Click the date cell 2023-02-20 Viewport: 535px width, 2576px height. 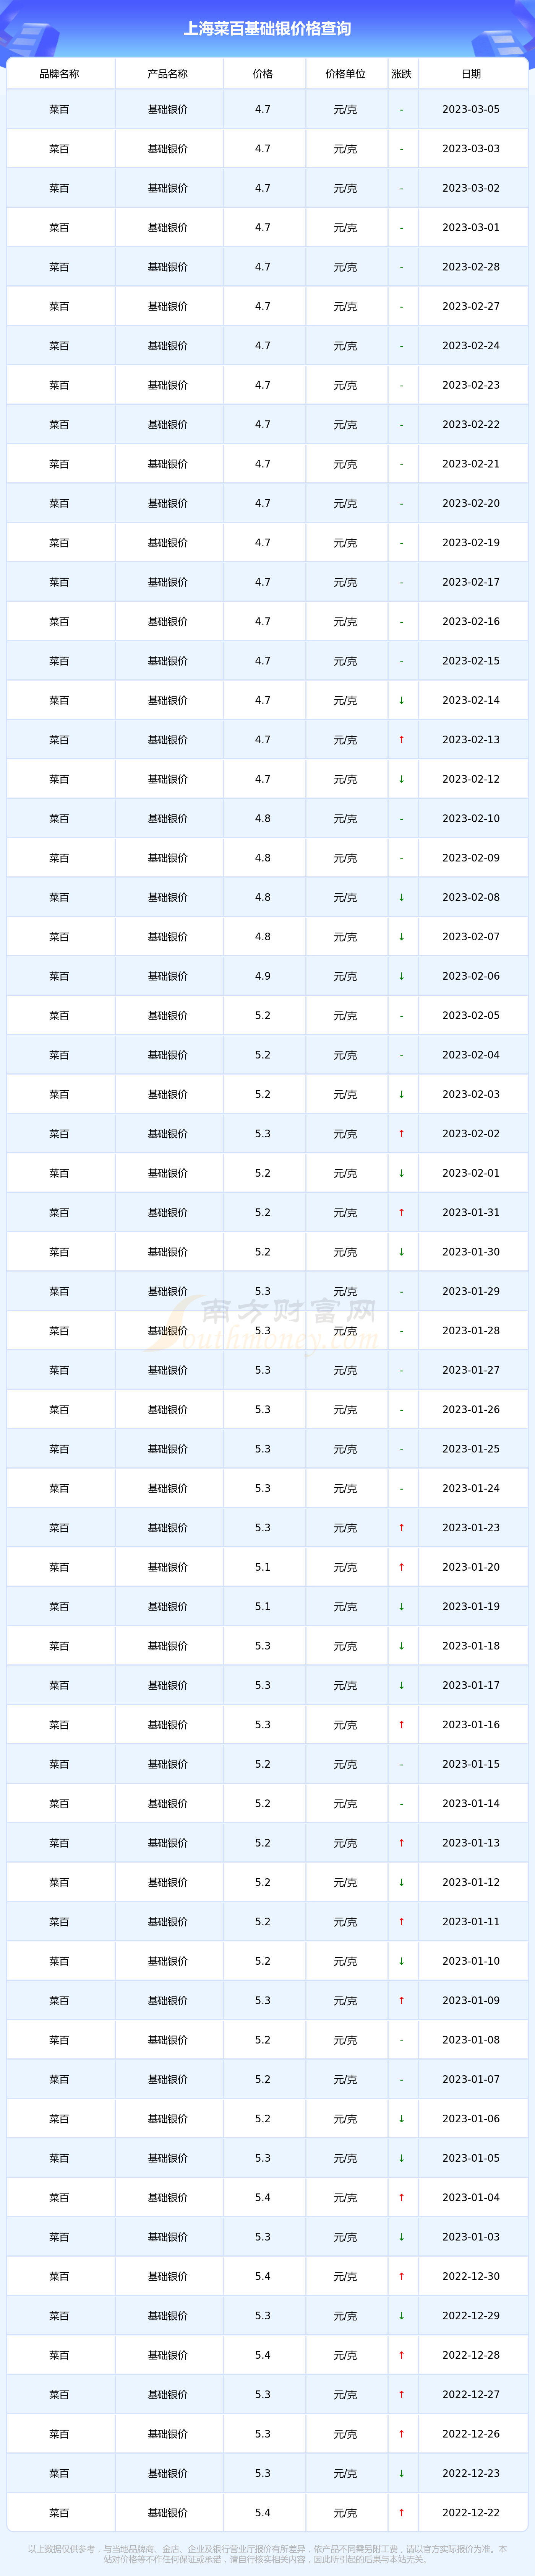[471, 503]
